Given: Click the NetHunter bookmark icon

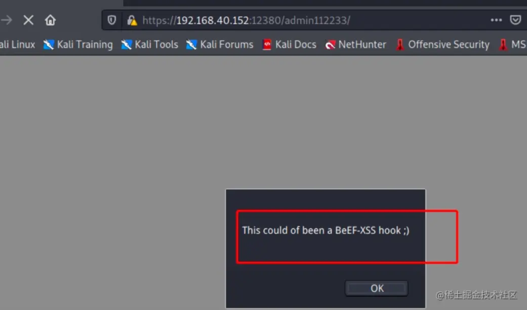Looking at the screenshot, I should coord(330,45).
